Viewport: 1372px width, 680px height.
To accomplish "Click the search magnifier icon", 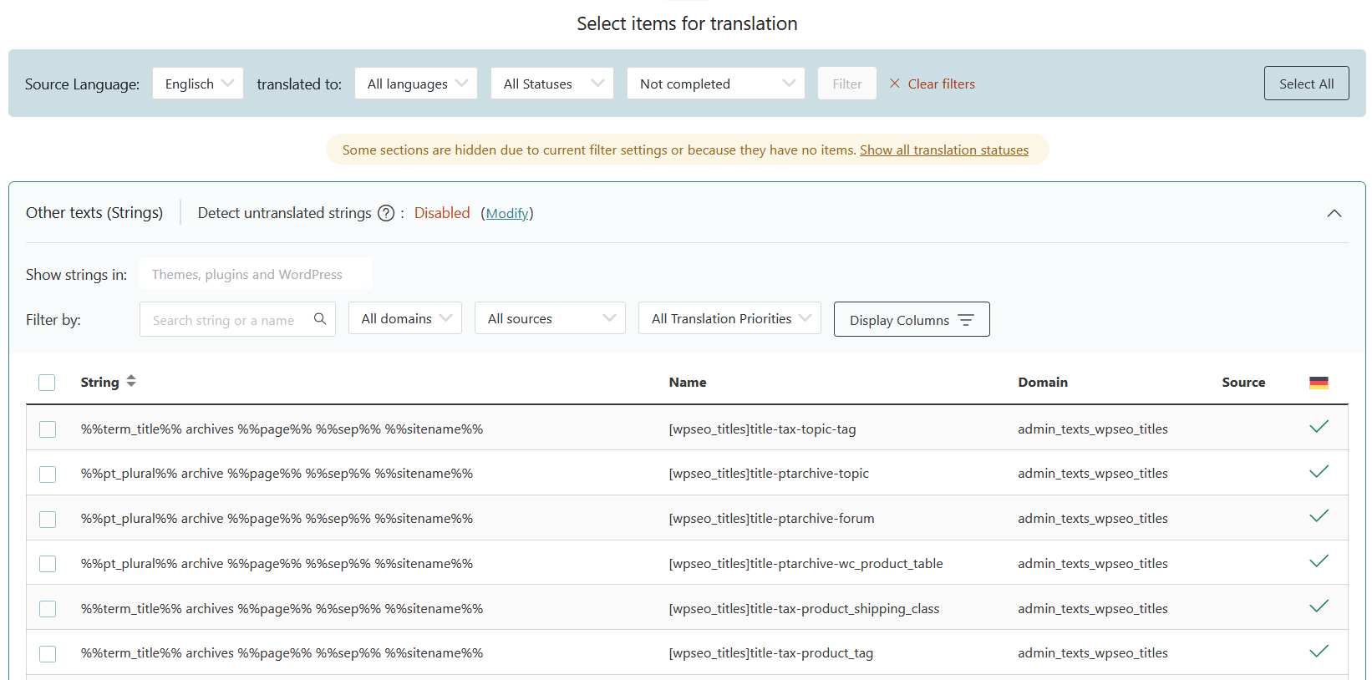I will point(320,319).
